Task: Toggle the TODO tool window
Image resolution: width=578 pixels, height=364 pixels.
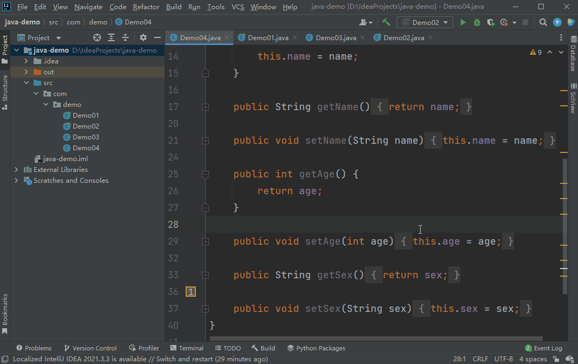Action: click(x=227, y=348)
